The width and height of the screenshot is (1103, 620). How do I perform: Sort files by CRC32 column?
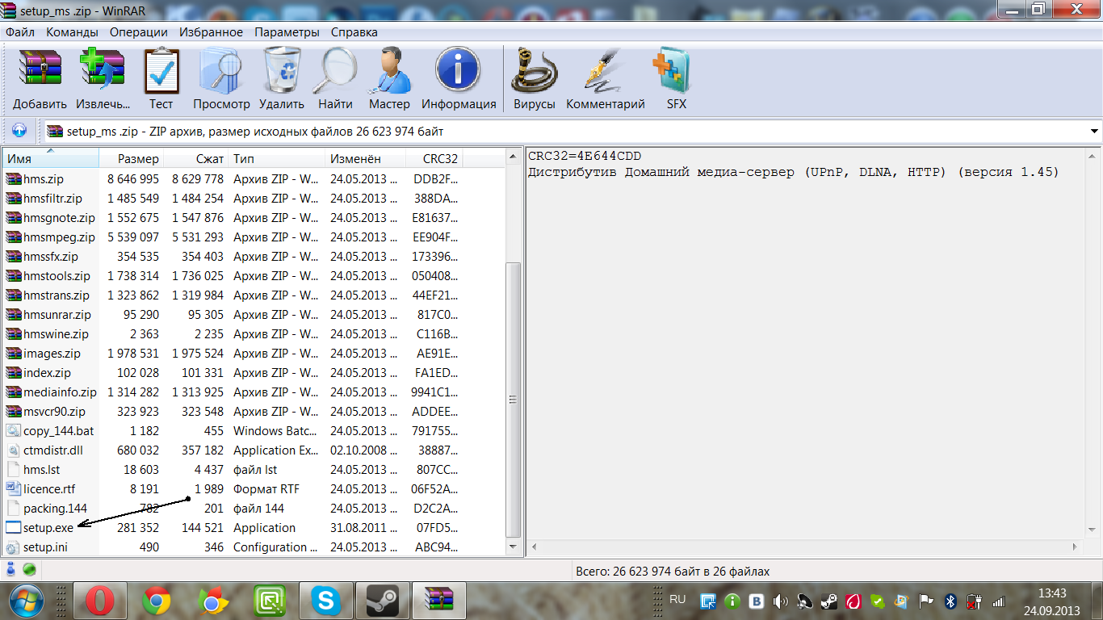coord(434,159)
